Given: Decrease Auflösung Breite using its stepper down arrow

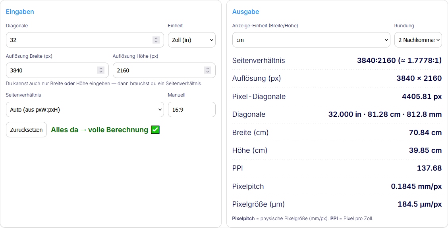Looking at the screenshot, I should (x=101, y=72).
